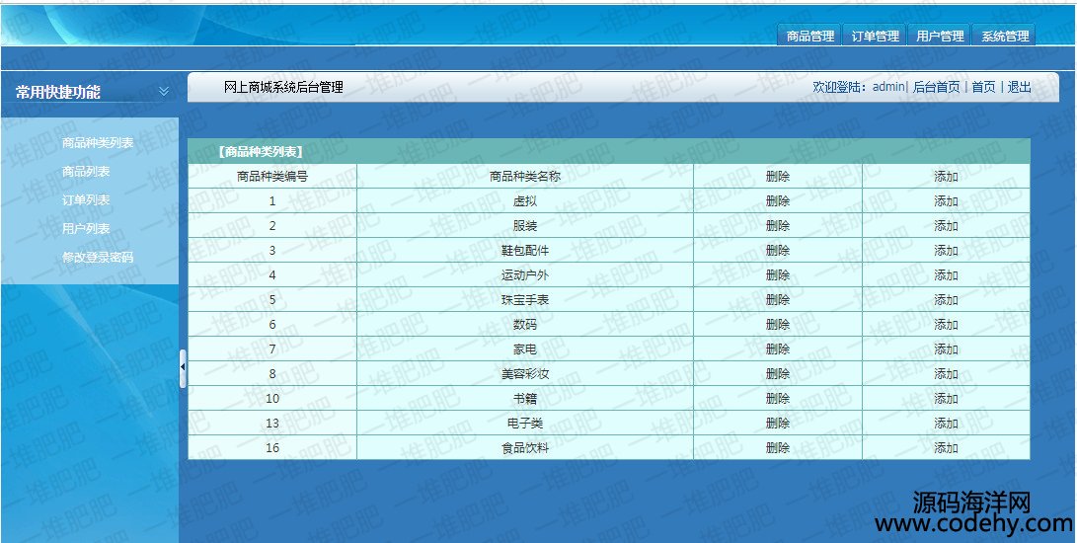Click 添加 in the 电子类 row

coord(946,425)
